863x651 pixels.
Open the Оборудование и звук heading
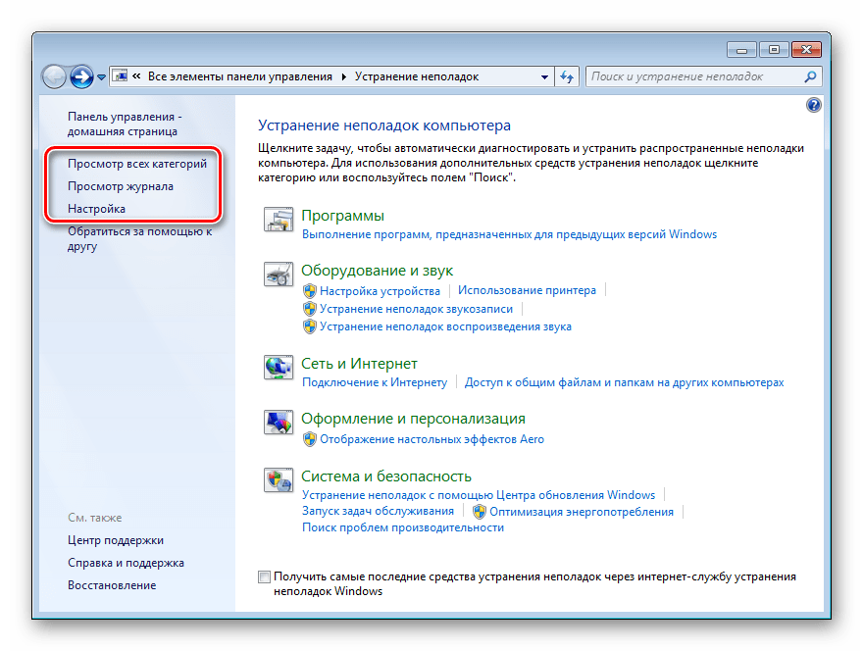coord(377,271)
